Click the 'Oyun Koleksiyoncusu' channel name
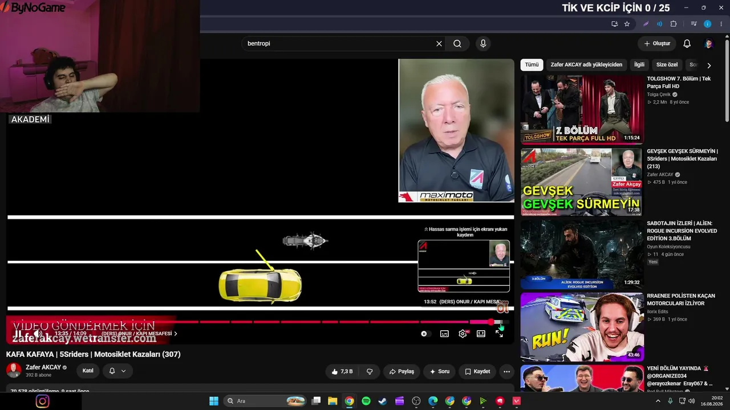The image size is (730, 410). click(x=668, y=247)
